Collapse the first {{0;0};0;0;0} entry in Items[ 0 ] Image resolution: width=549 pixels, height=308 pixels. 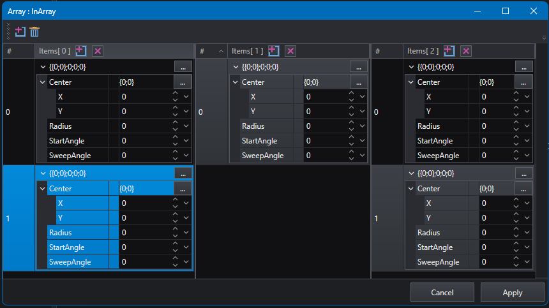[43, 67]
